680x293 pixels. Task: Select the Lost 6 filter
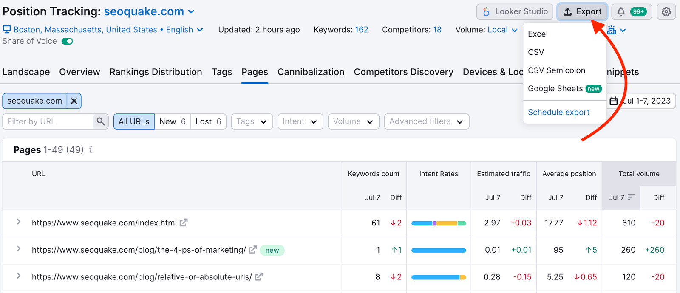208,121
